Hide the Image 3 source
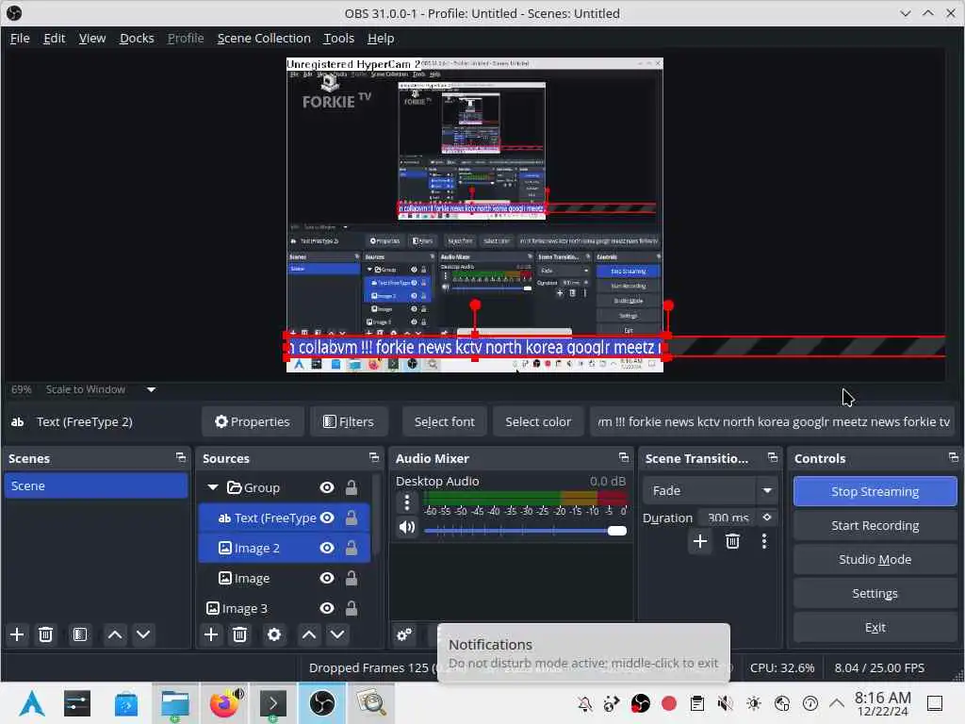 [x=327, y=608]
